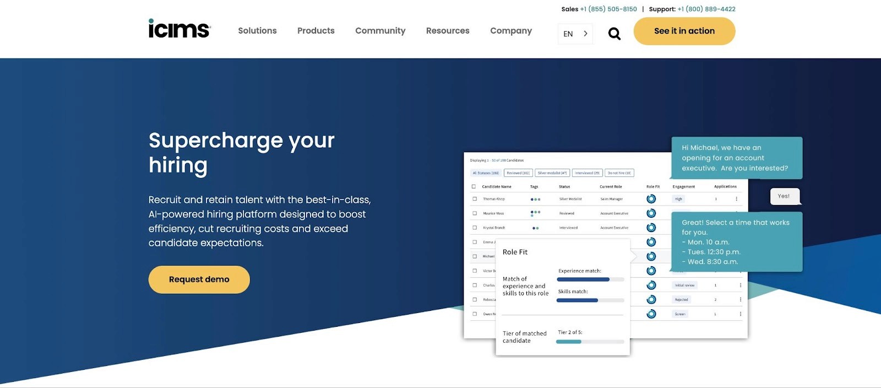The height and width of the screenshot is (388, 881).
Task: Click Role Fit ring in Emma's row
Action: point(651,242)
